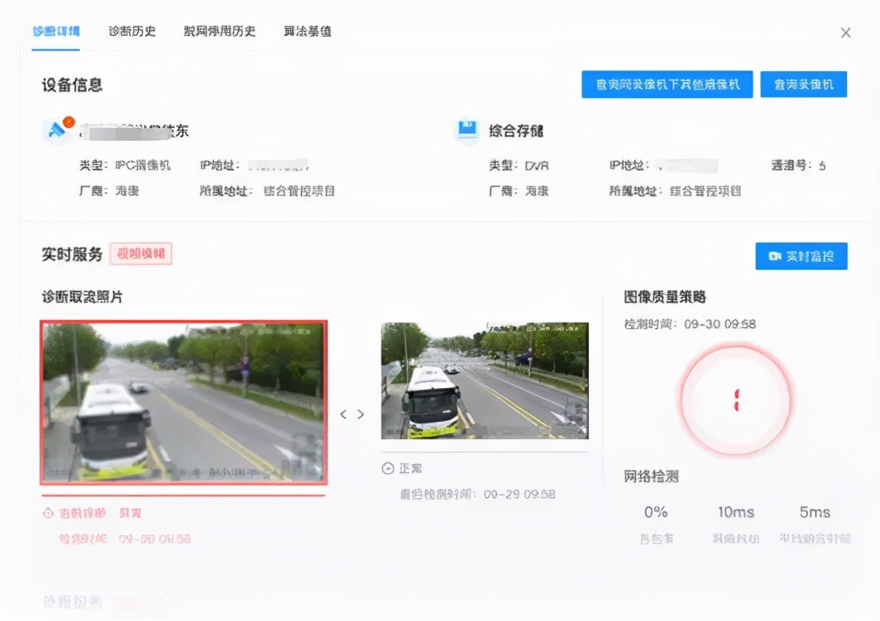Click the 综合管控项目 address under the camera device

[299, 191]
